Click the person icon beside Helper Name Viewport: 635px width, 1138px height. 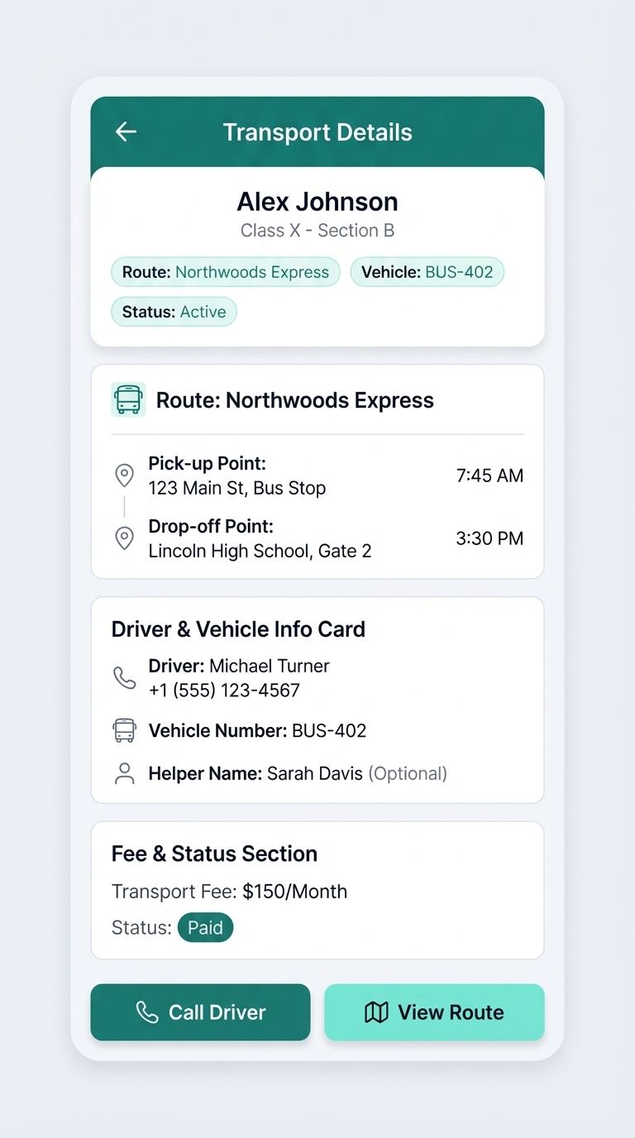(124, 773)
